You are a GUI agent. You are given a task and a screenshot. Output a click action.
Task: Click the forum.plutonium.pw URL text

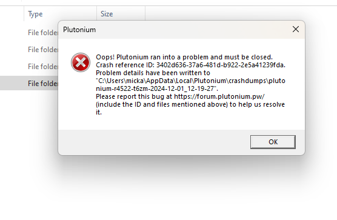(219, 96)
